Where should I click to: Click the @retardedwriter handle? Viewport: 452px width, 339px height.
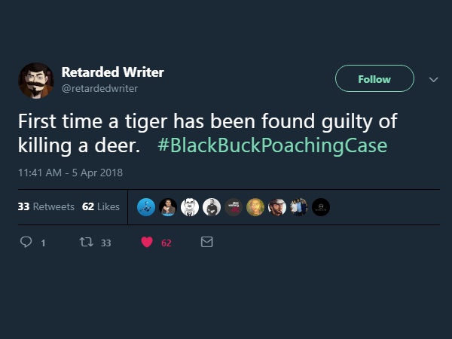(99, 88)
